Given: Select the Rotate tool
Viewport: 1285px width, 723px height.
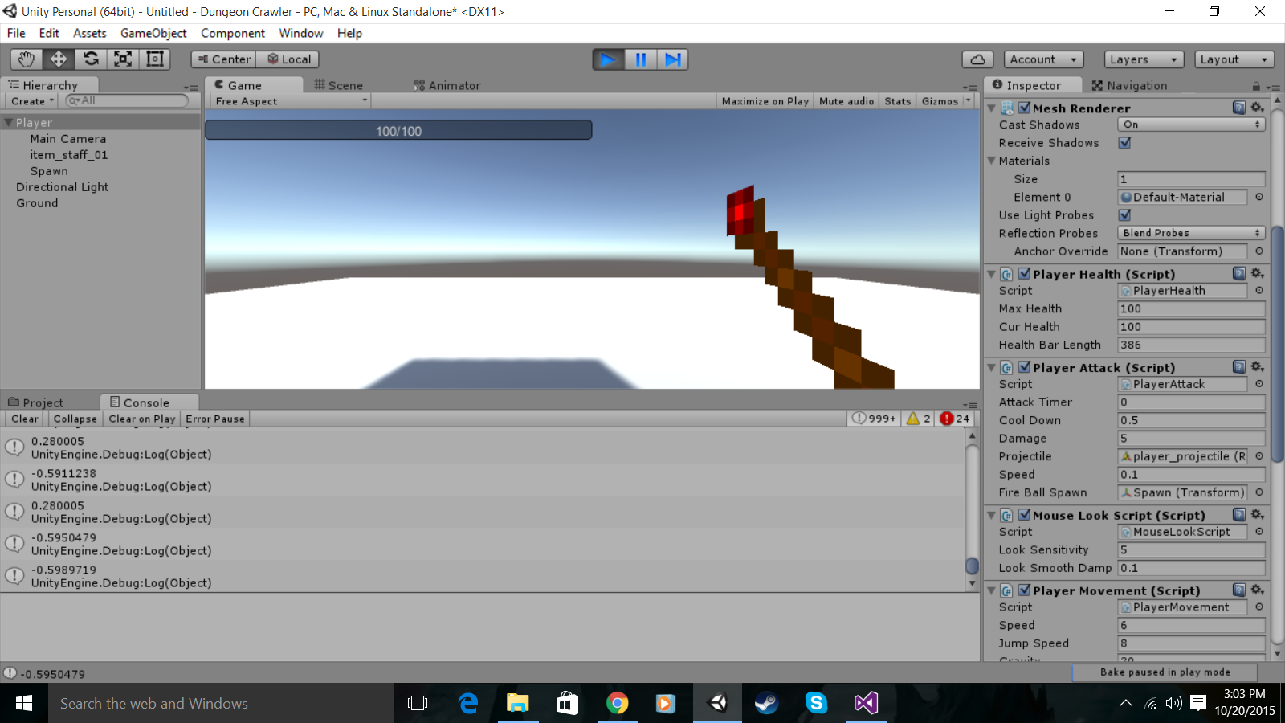Looking at the screenshot, I should [91, 59].
